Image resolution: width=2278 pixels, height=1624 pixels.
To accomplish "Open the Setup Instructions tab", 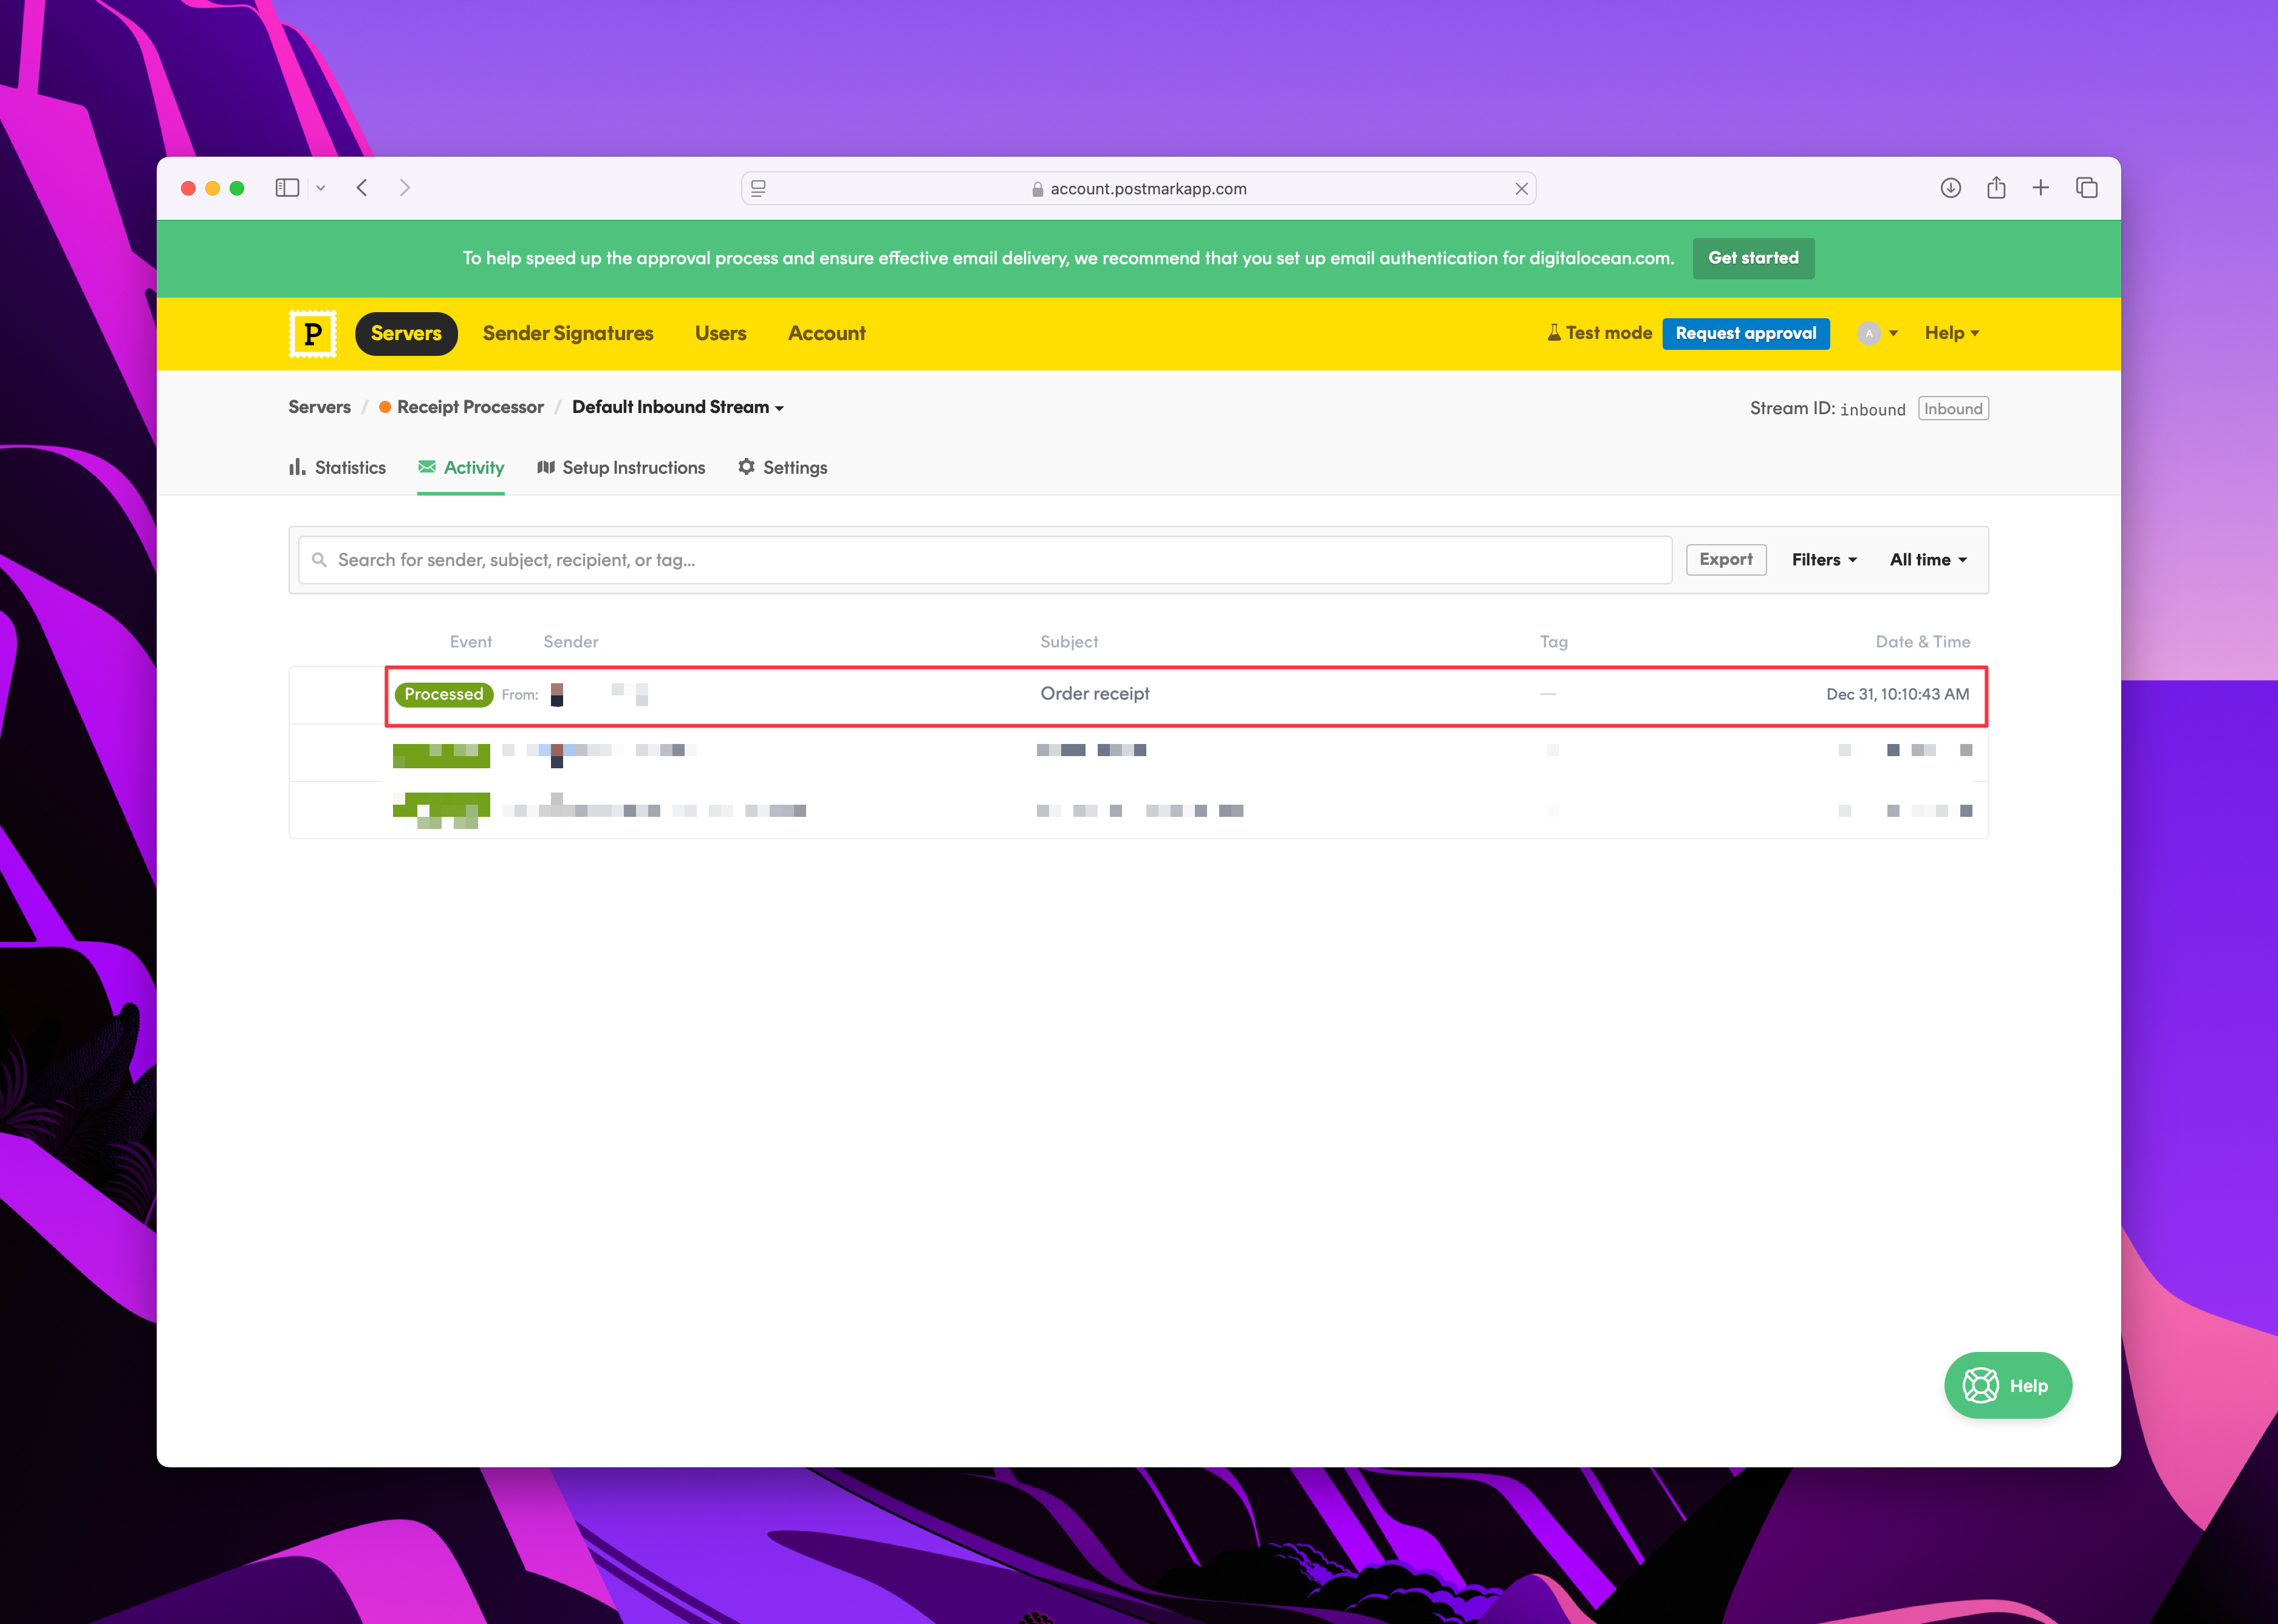I will (621, 467).
